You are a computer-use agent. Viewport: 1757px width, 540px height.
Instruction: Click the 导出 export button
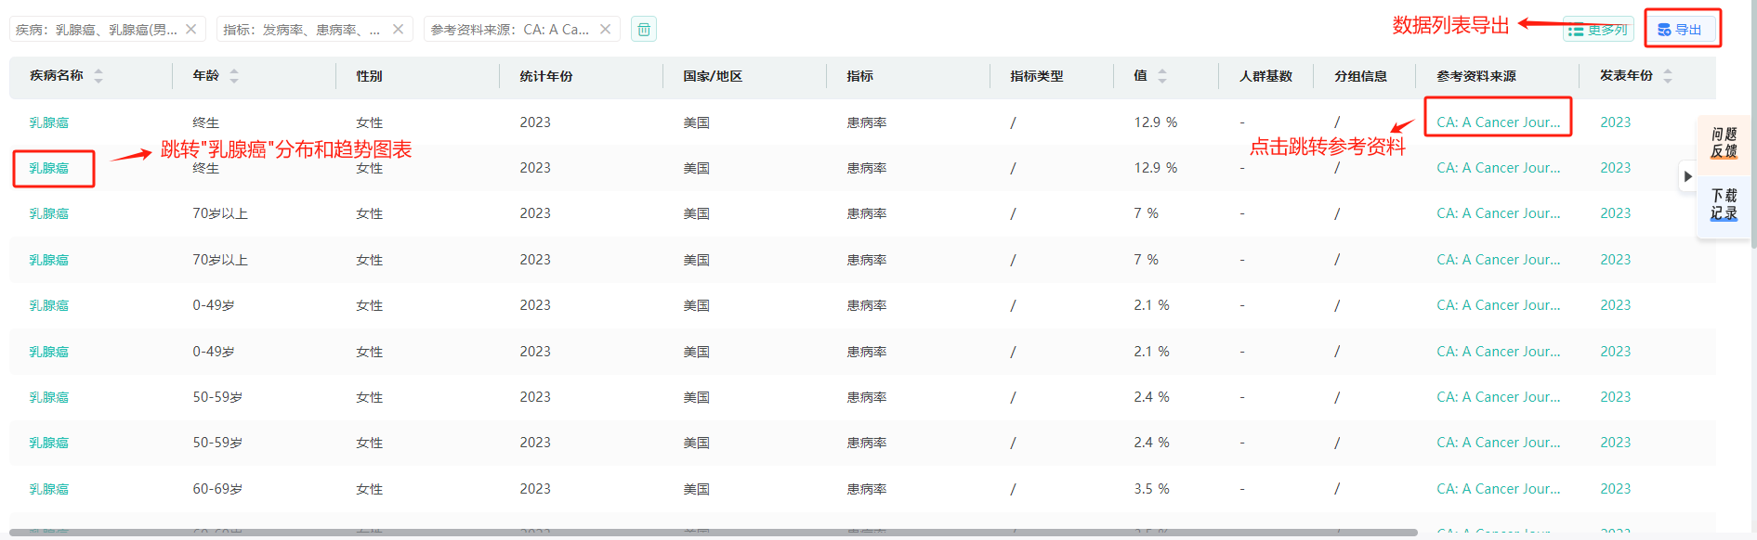point(1681,30)
